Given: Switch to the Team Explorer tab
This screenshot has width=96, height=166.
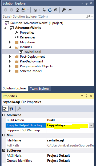Looking at the screenshot, I should [40, 89].
